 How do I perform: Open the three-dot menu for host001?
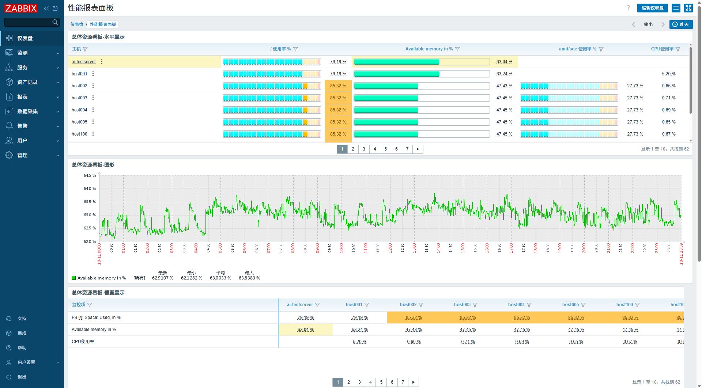tap(93, 74)
